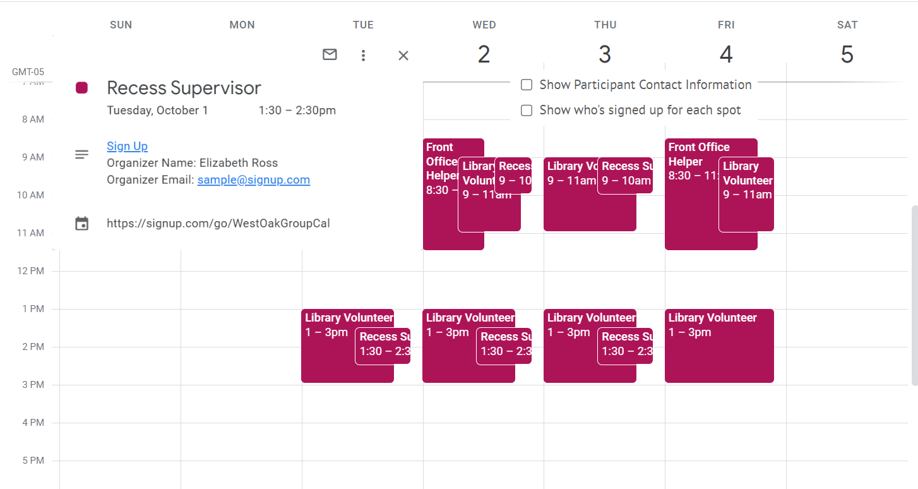Viewport: 918px width, 489px height.
Task: Select Thursday 3 date header
Action: [605, 55]
